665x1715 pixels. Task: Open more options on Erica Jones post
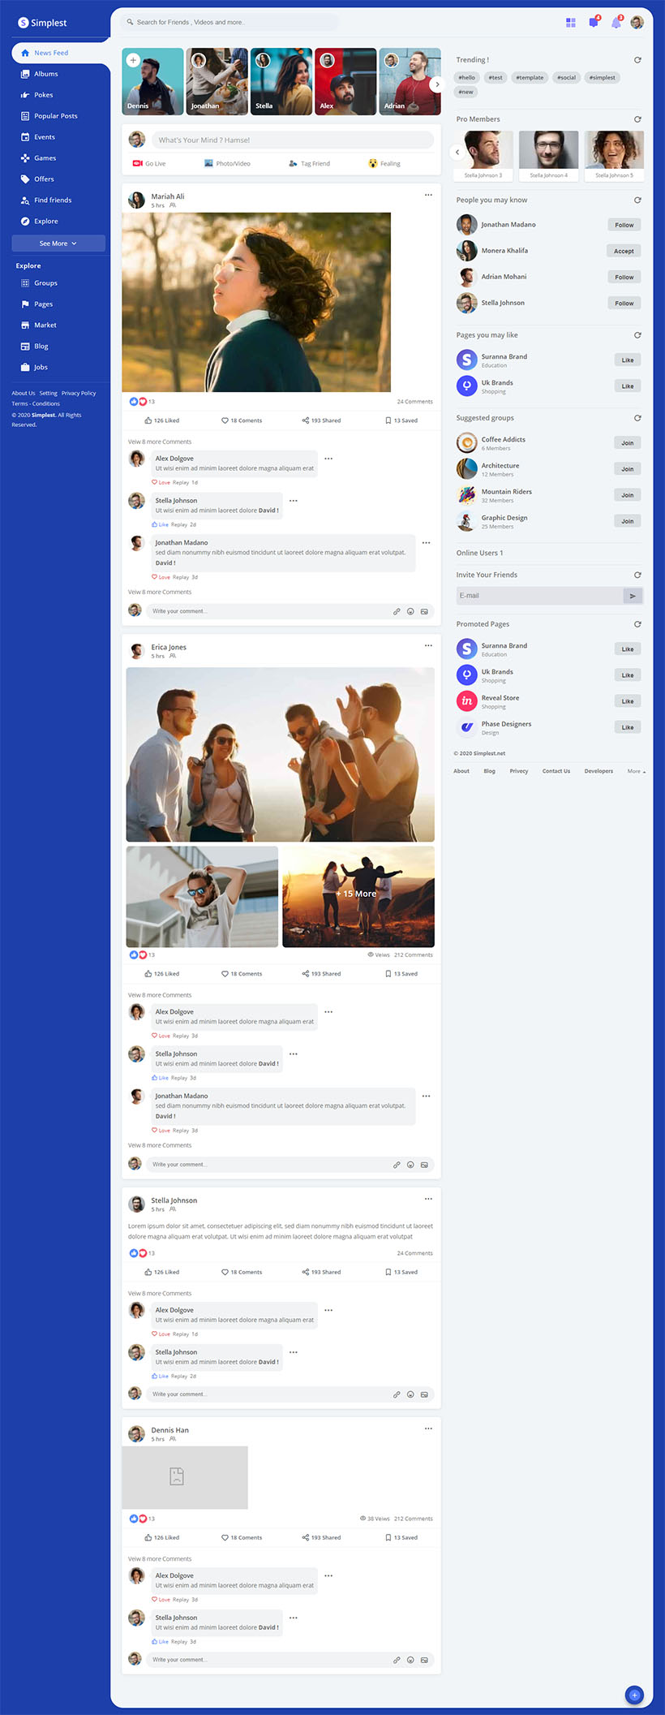click(428, 645)
